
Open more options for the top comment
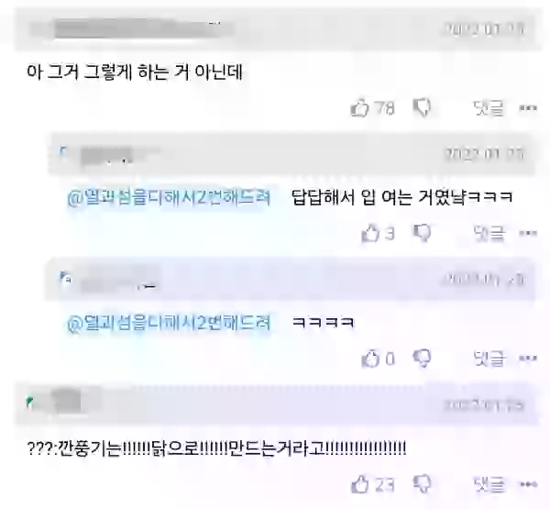click(x=528, y=108)
